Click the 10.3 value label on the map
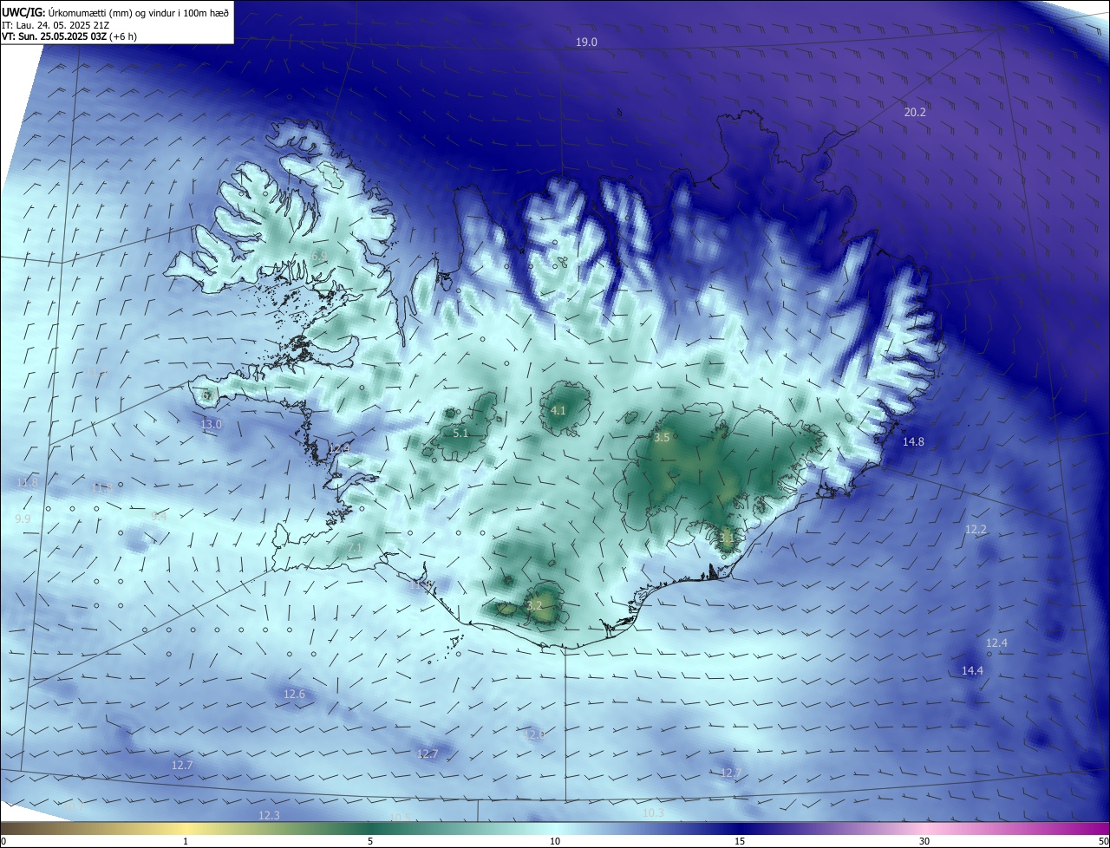The height and width of the screenshot is (848, 1110). pos(653,813)
